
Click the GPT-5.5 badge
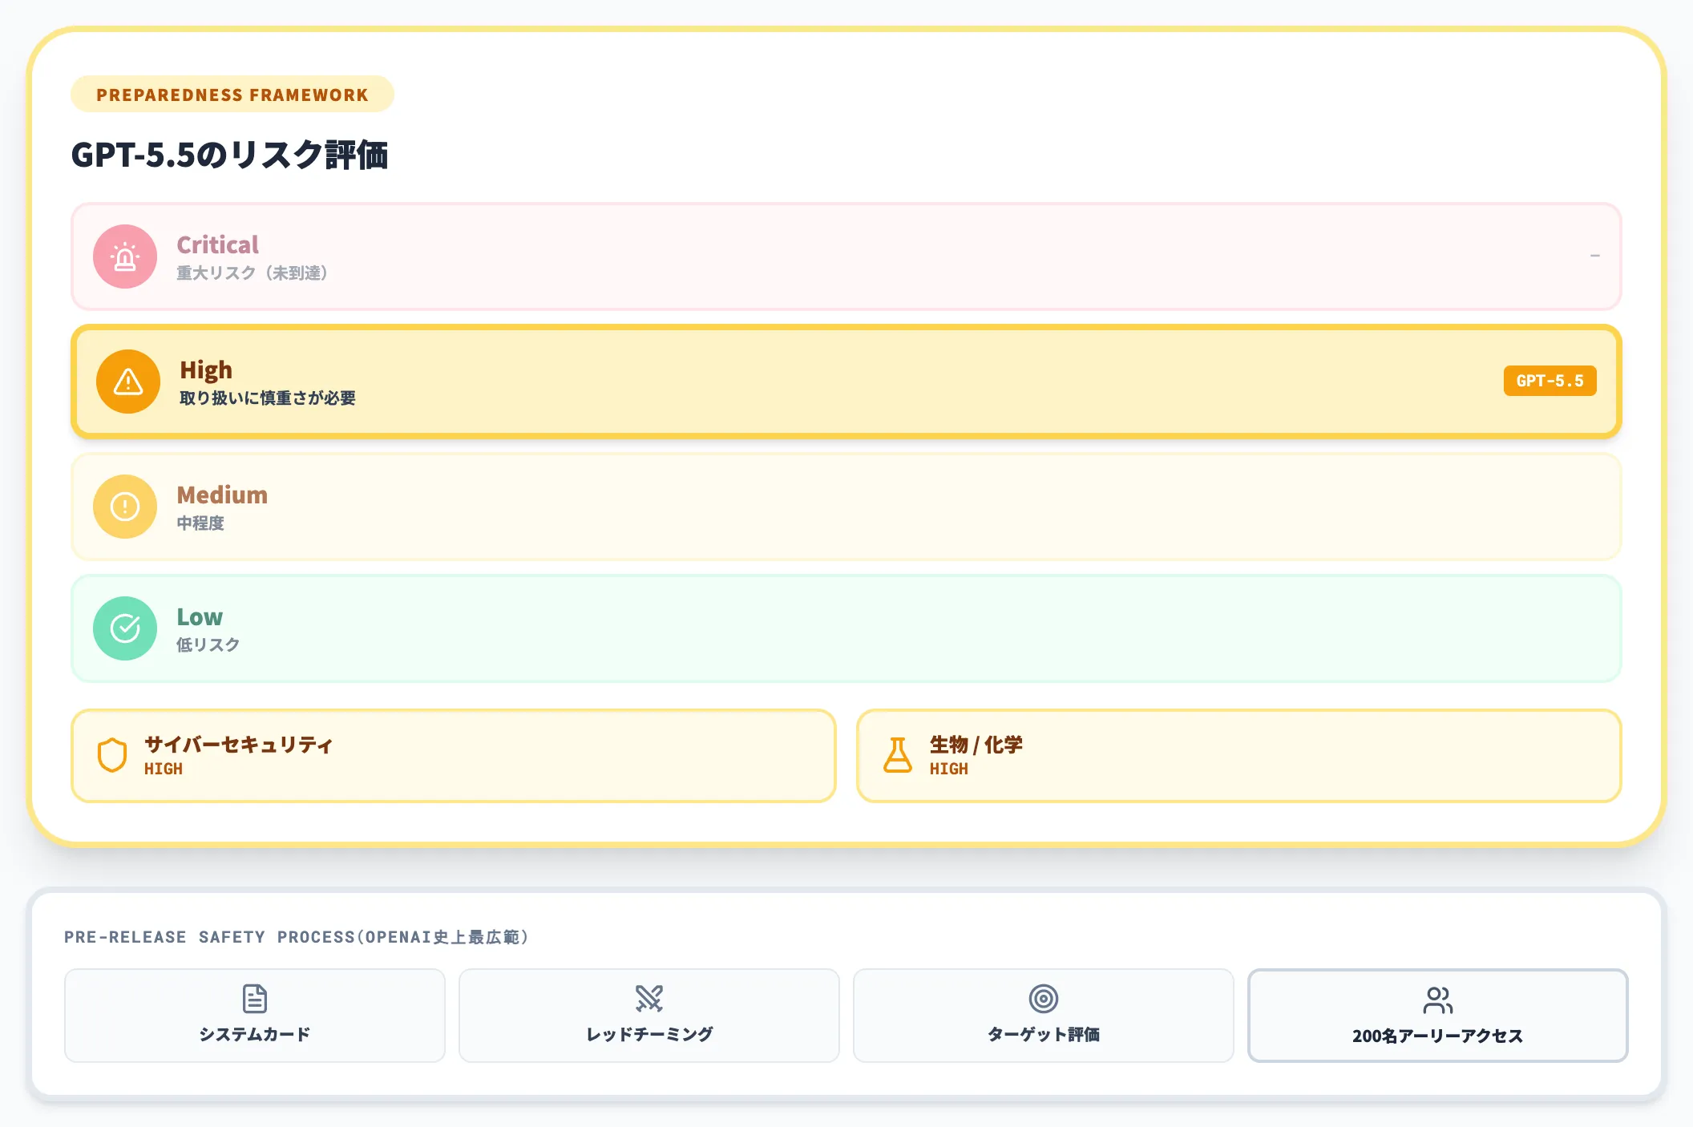tap(1549, 382)
